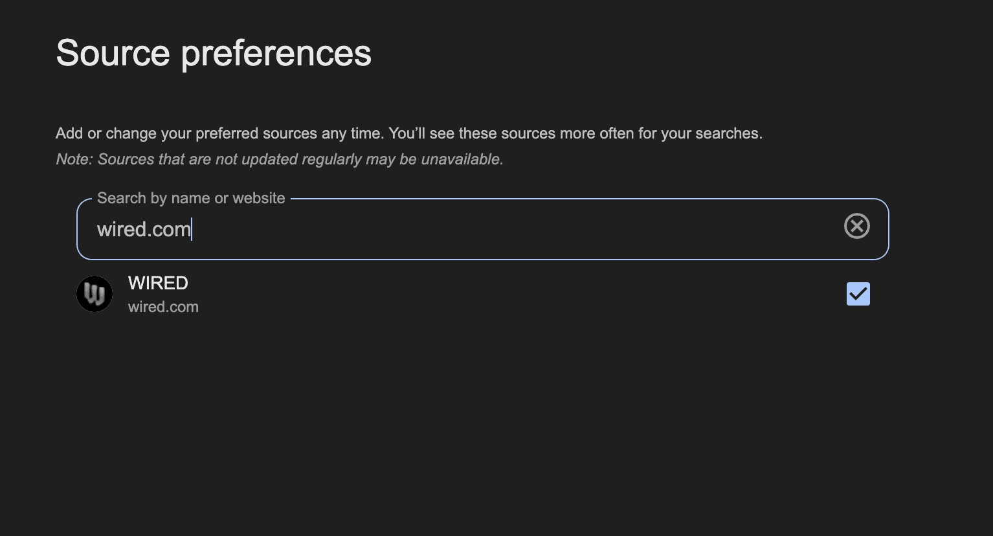993x536 pixels.
Task: Remove WIRED from preferred sources via checkbox
Action: pyautogui.click(x=858, y=294)
